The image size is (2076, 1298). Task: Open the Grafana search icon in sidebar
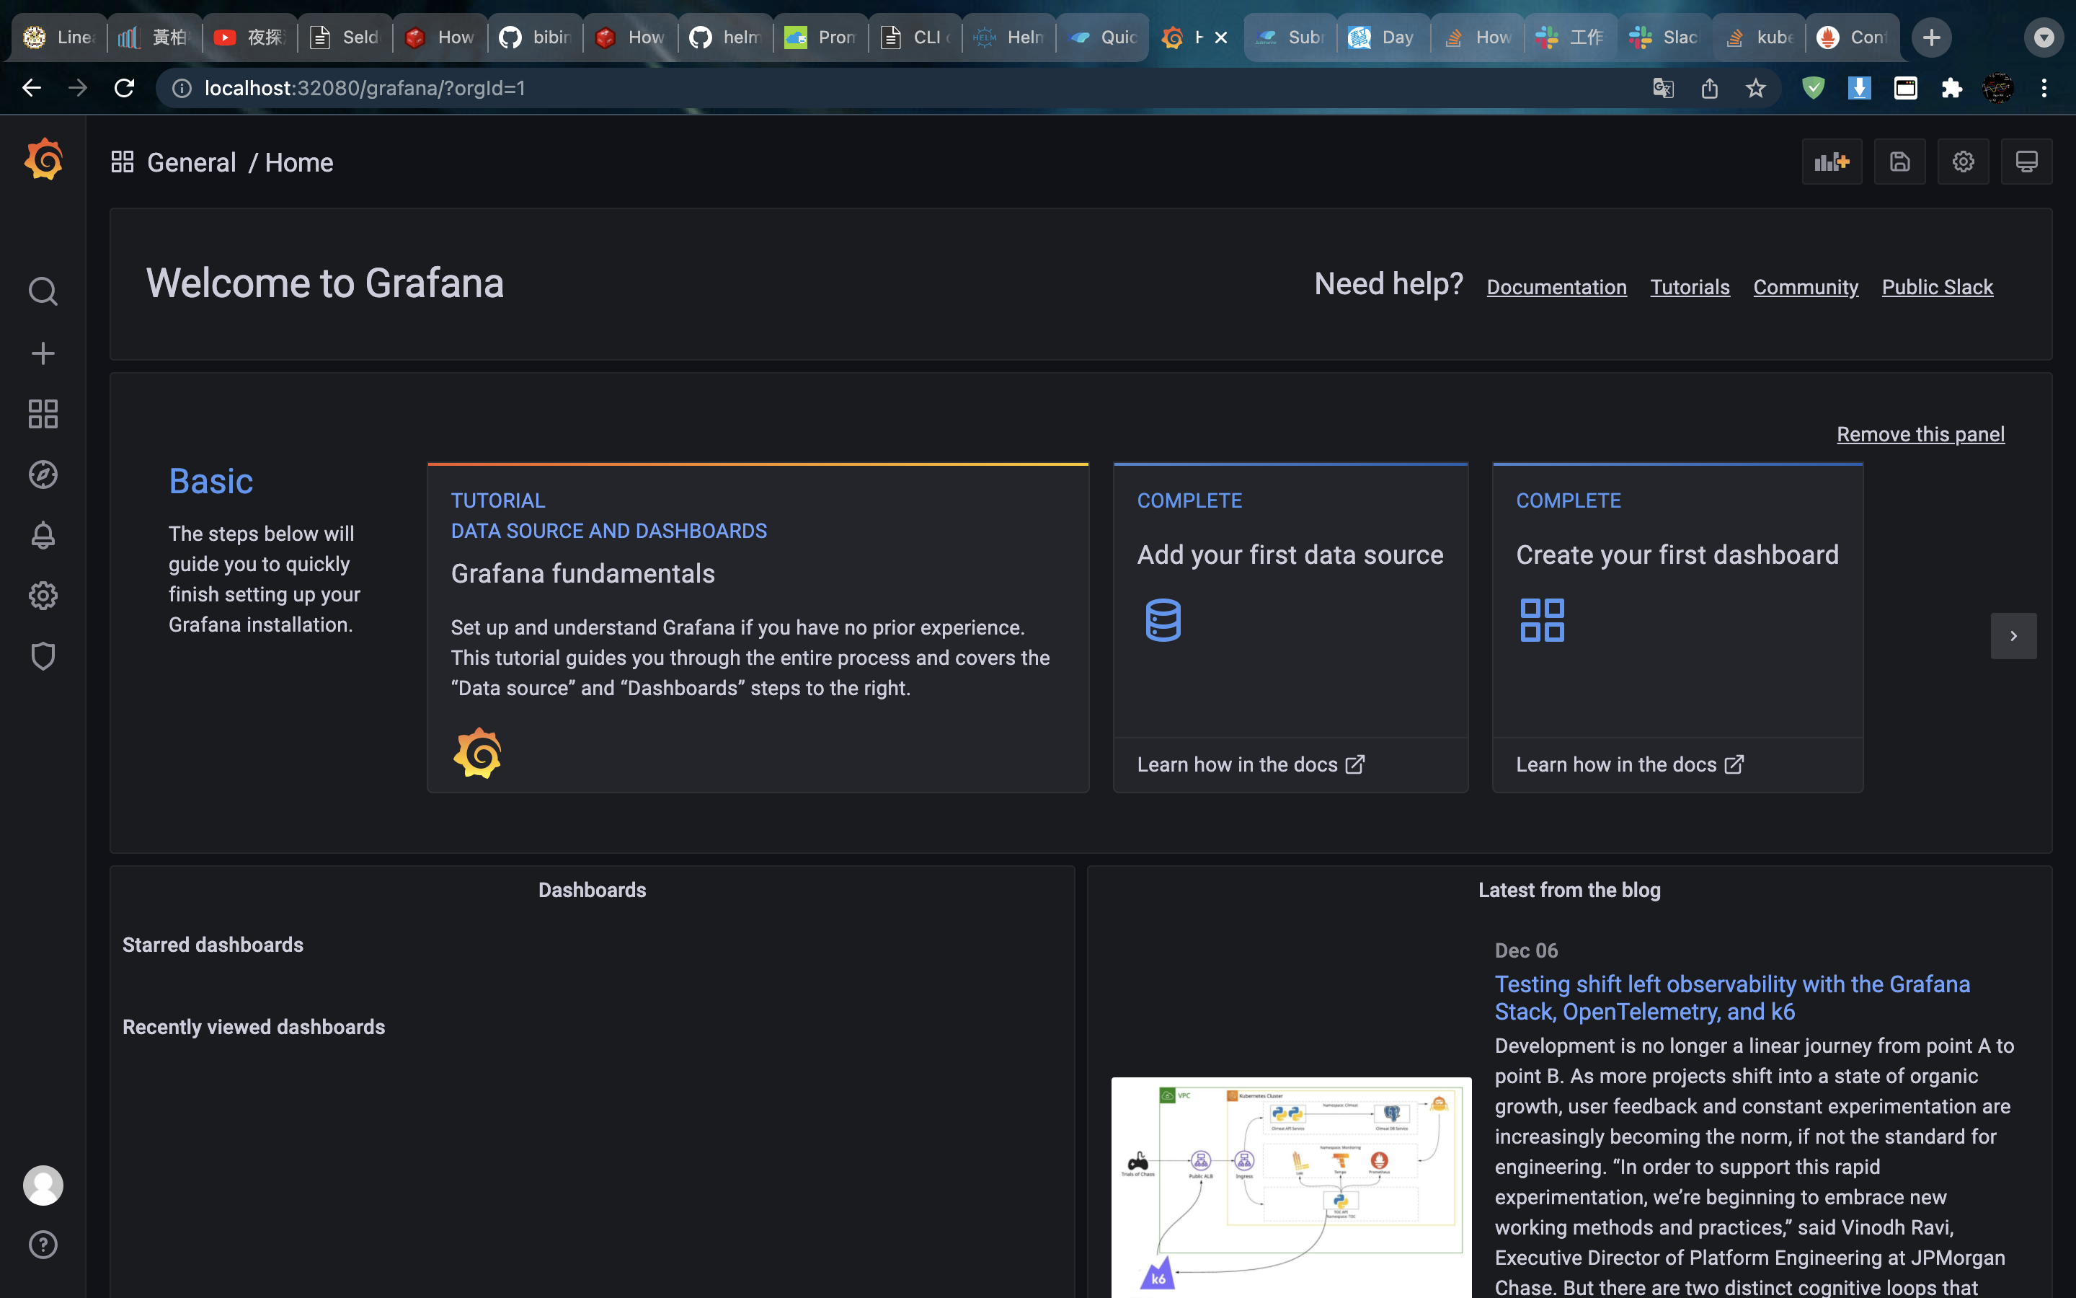click(x=43, y=292)
